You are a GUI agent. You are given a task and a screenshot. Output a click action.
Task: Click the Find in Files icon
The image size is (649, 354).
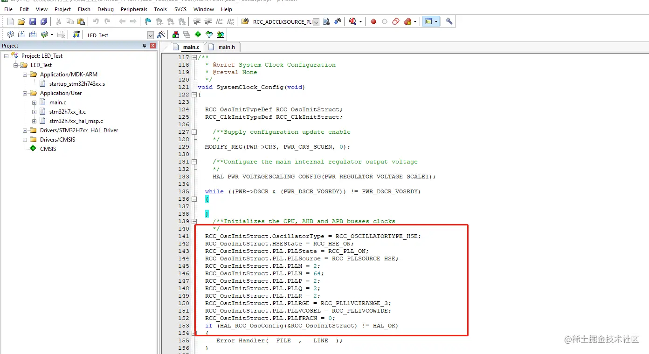click(245, 21)
